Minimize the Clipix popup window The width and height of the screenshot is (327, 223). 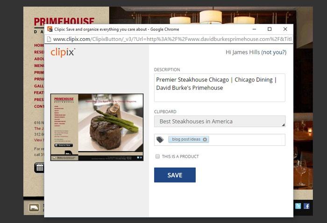tap(254, 29)
